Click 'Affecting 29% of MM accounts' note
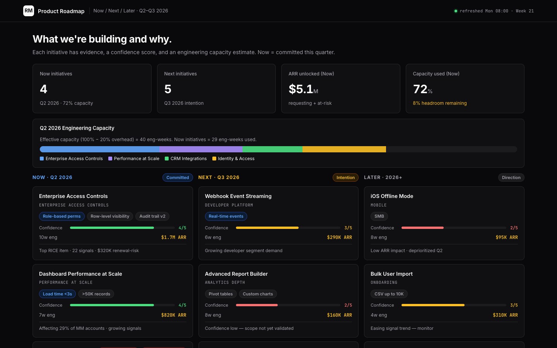 pyautogui.click(x=90, y=328)
